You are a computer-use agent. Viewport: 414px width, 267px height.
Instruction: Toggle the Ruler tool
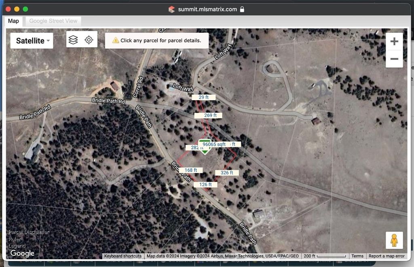15,239
